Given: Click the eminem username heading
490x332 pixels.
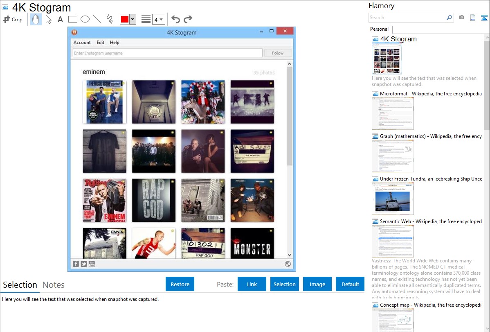Looking at the screenshot, I should pos(94,72).
